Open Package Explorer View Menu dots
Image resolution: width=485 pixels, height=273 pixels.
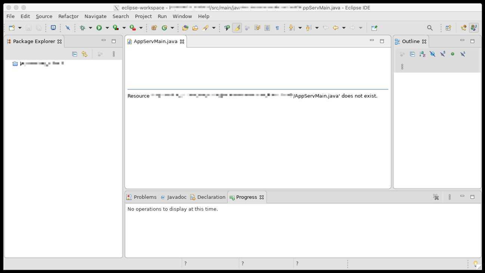(x=114, y=54)
